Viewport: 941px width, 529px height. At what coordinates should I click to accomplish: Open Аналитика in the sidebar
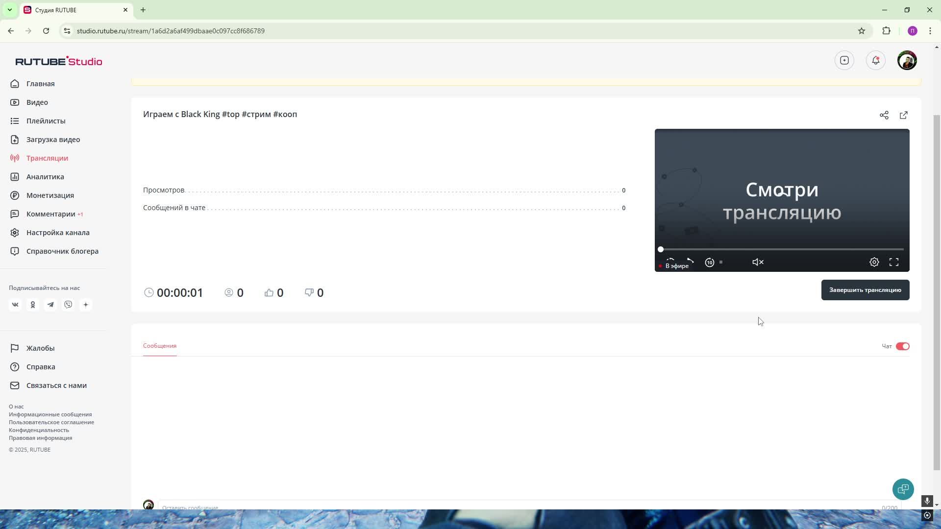click(45, 177)
